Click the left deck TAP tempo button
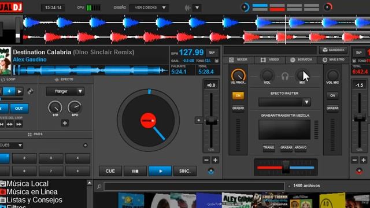This screenshot has width=370, height=208. click(x=212, y=53)
